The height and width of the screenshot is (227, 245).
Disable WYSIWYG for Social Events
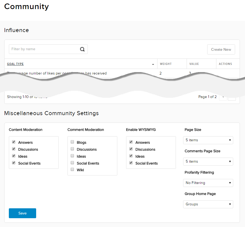131,163
